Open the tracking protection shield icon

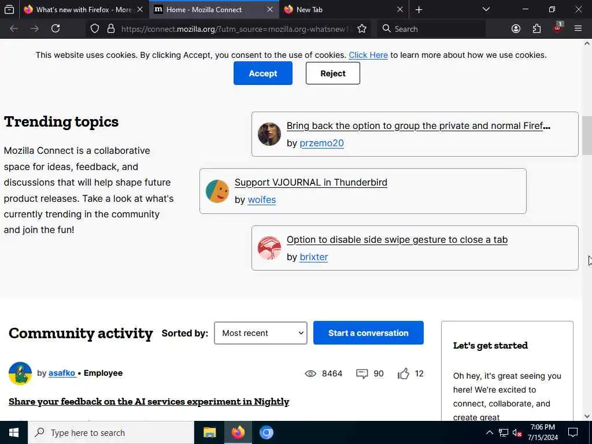[95, 29]
